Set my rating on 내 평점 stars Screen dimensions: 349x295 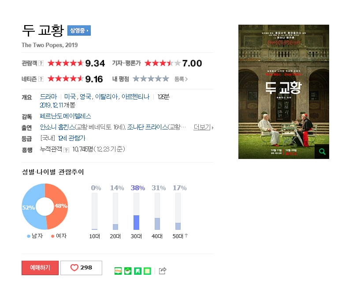coord(151,79)
